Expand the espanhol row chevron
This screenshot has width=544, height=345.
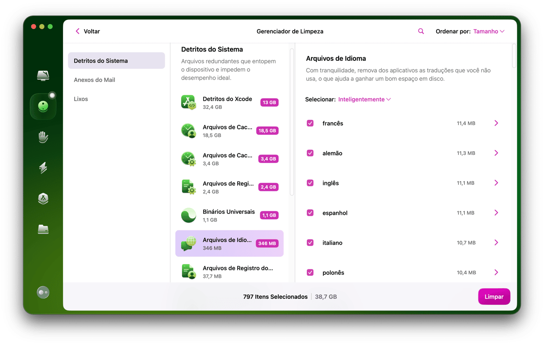(x=496, y=213)
